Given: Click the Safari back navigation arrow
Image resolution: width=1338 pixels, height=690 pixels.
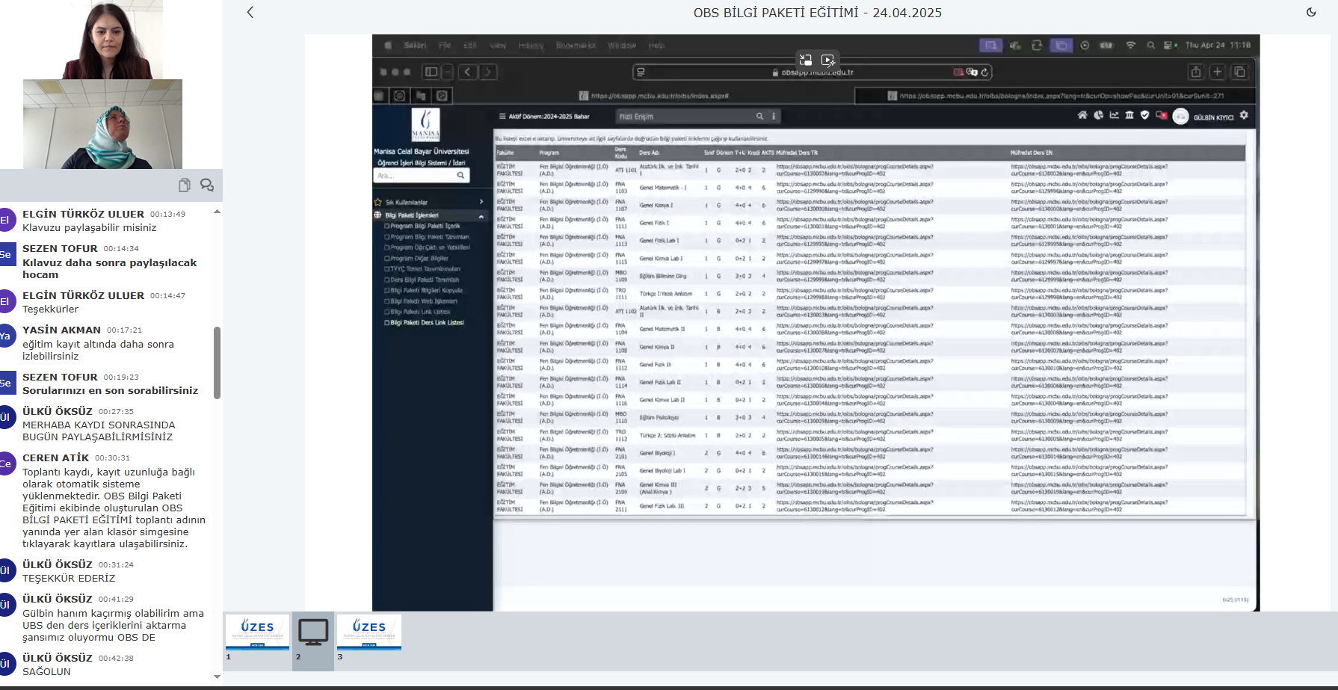Looking at the screenshot, I should click(x=468, y=72).
